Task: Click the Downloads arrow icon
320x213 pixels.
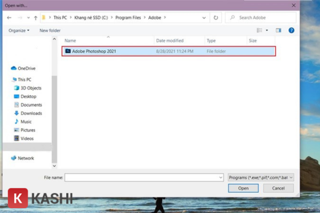Action: pos(17,113)
